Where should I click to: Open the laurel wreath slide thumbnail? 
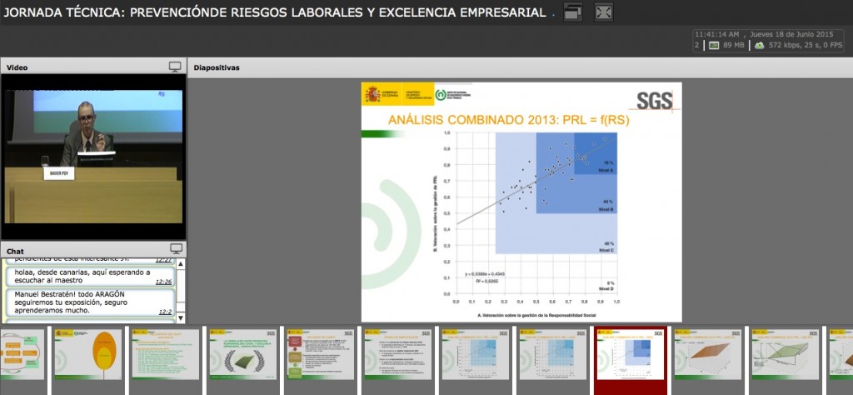pos(242,354)
